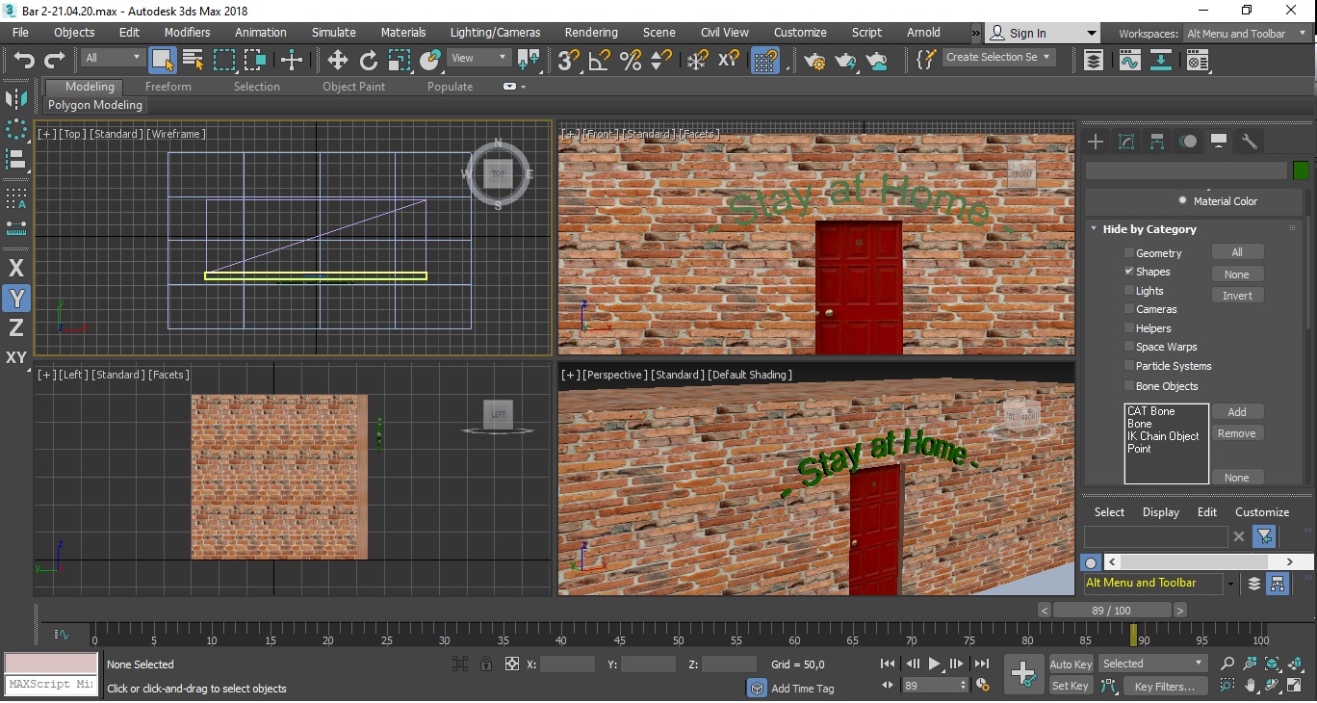Expand the Sign In dropdown arrow
Screen dimensions: 1317x703
[1091, 33]
